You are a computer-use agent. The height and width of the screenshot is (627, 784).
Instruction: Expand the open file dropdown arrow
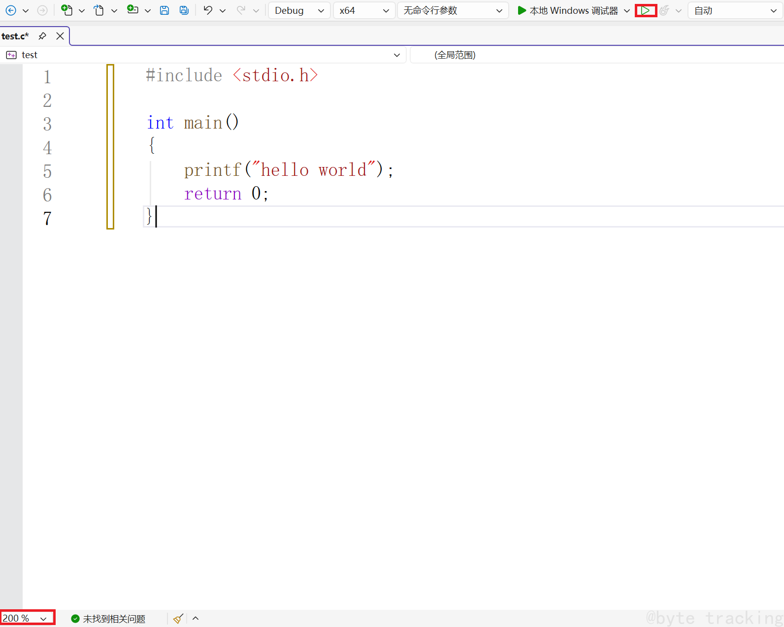pyautogui.click(x=114, y=11)
